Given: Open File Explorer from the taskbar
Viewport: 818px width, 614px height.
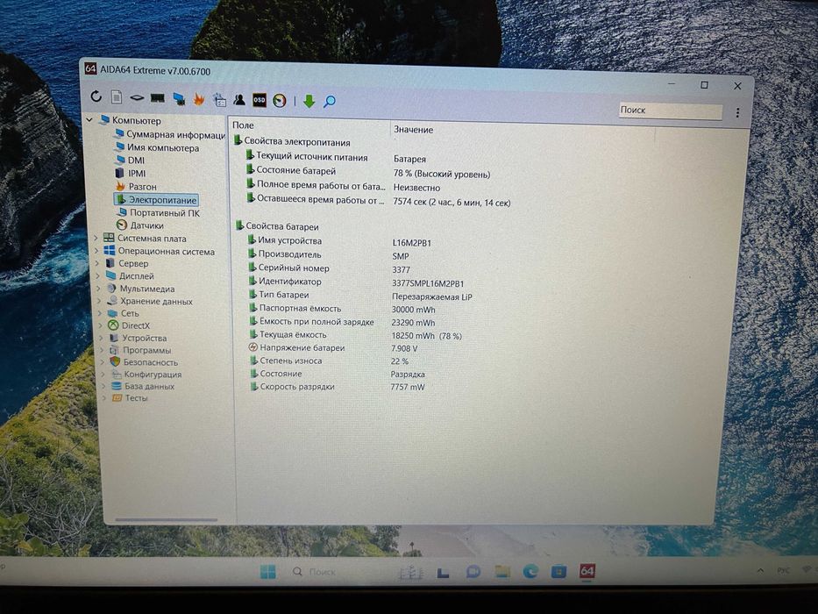Looking at the screenshot, I should click(x=501, y=572).
